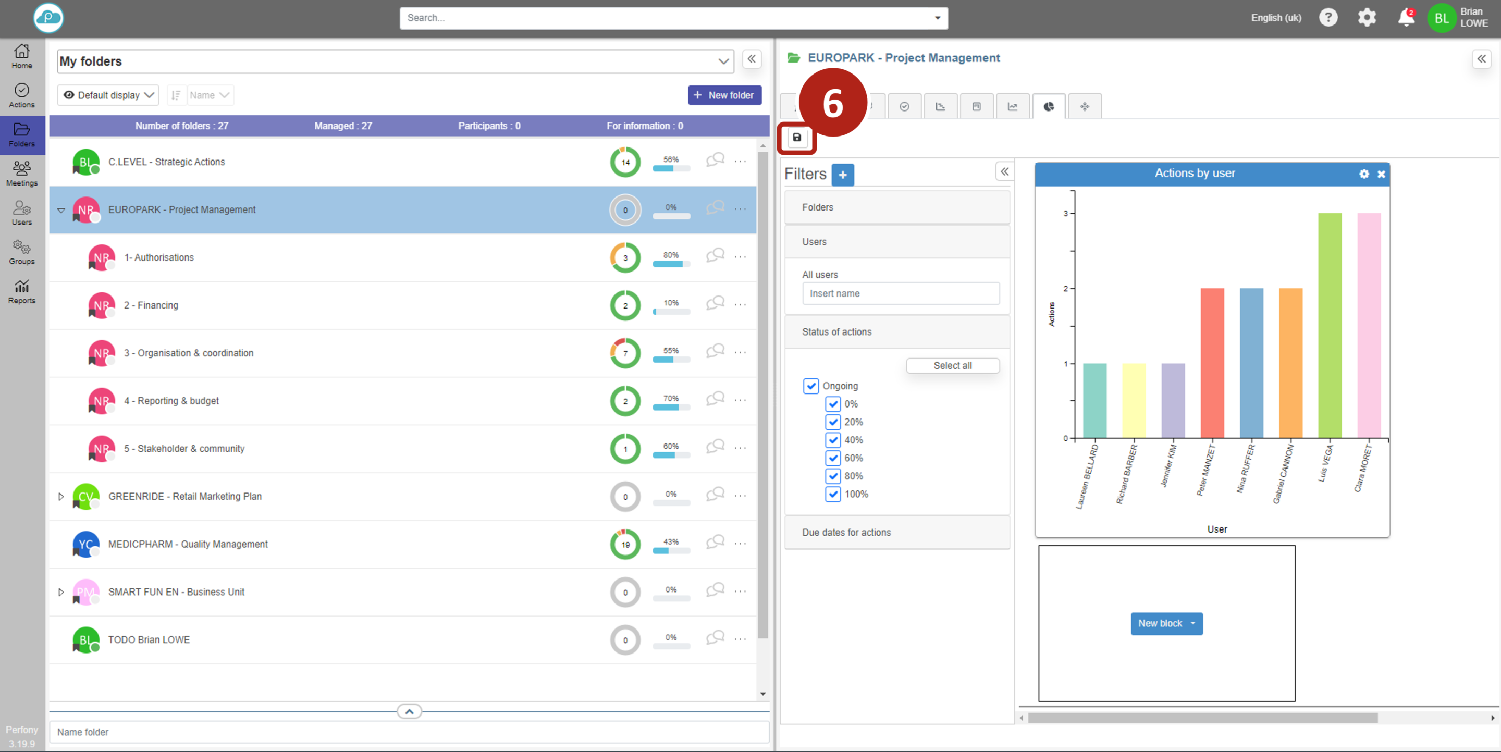1501x752 pixels.
Task: Click the New folder button
Action: [x=724, y=95]
